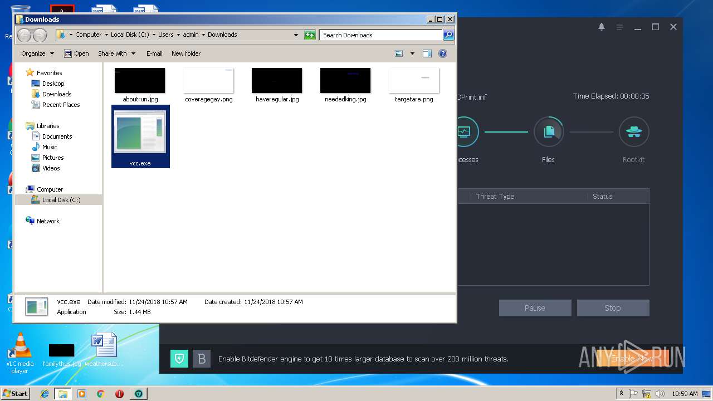Select the familythus.jpg desktop file
Viewport: 713px width, 401px height.
[62, 354]
